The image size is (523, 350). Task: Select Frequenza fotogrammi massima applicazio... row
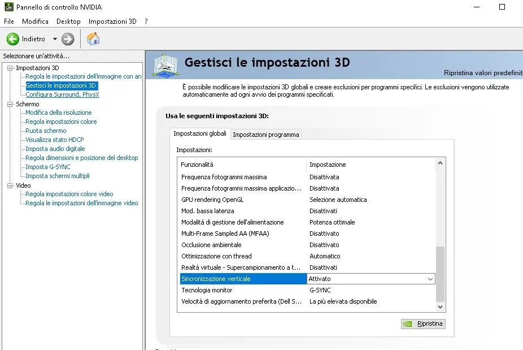click(x=307, y=188)
